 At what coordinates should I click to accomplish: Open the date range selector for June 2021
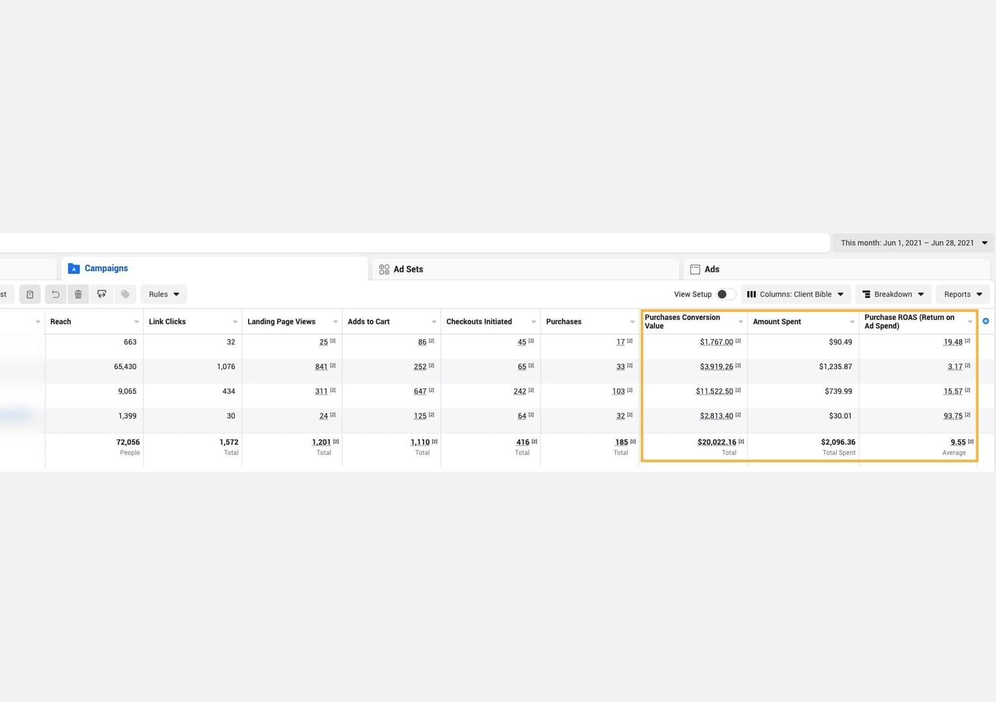913,243
